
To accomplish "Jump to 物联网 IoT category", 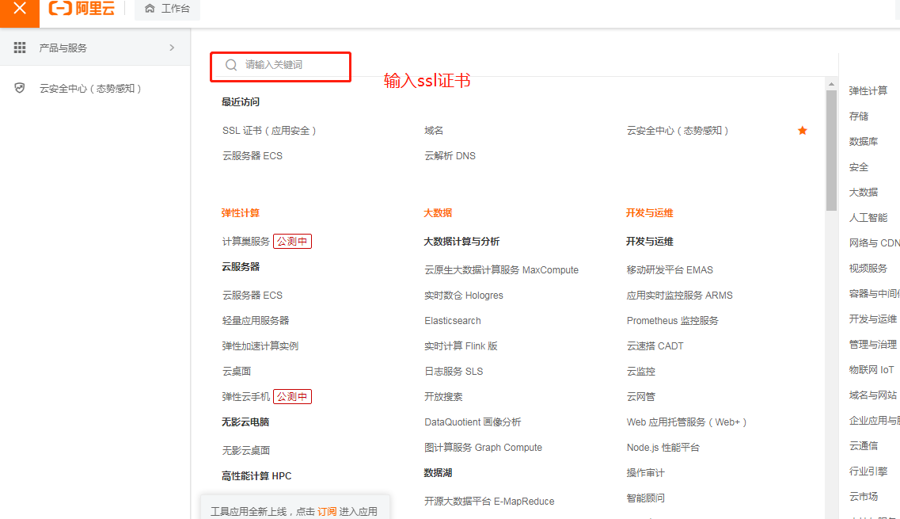I will tap(872, 369).
